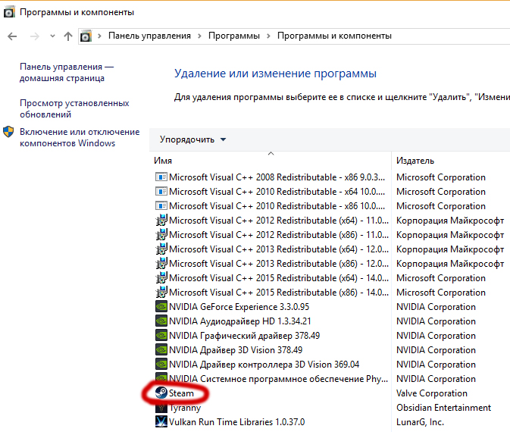Image resolution: width=510 pixels, height=432 pixels.
Task: Click NVIDIA Драйвер 3D Vision 378.49 icon
Action: pyautogui.click(x=161, y=349)
